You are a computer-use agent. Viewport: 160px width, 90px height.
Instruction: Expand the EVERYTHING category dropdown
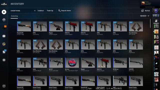[23, 10]
